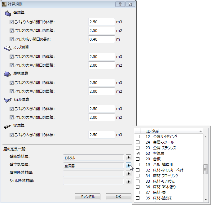This screenshot has width=211, height=205.
Task: Click the roof volume field 2.50 m3
Action: (x=102, y=82)
